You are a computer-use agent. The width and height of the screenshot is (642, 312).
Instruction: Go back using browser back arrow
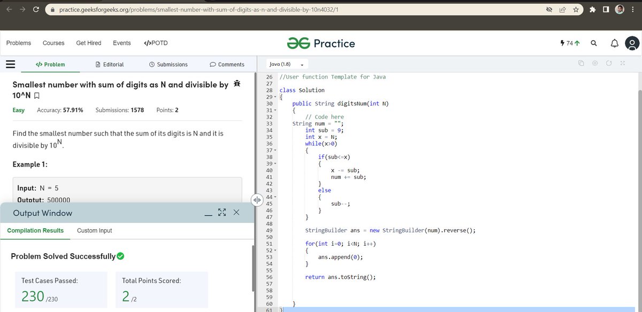coord(9,10)
